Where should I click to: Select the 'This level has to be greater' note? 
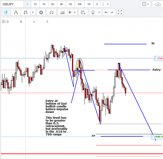(x=57, y=126)
